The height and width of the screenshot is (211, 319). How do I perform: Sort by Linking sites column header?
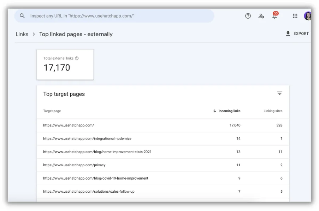click(273, 111)
